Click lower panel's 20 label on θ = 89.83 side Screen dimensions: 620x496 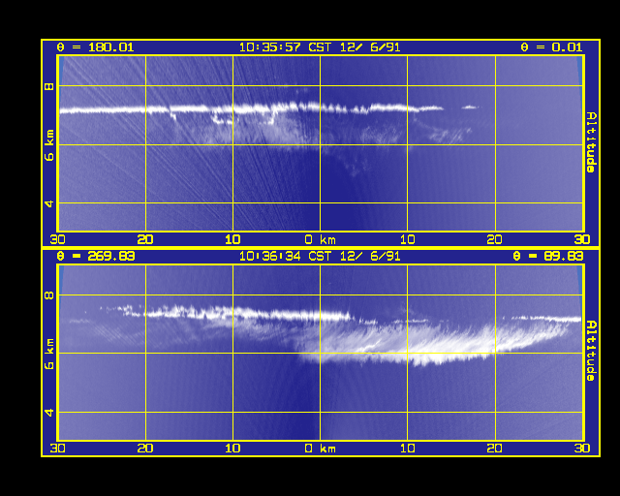(x=495, y=449)
